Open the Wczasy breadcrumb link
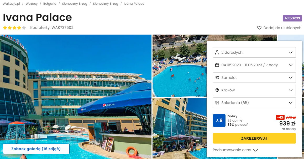 32,4
